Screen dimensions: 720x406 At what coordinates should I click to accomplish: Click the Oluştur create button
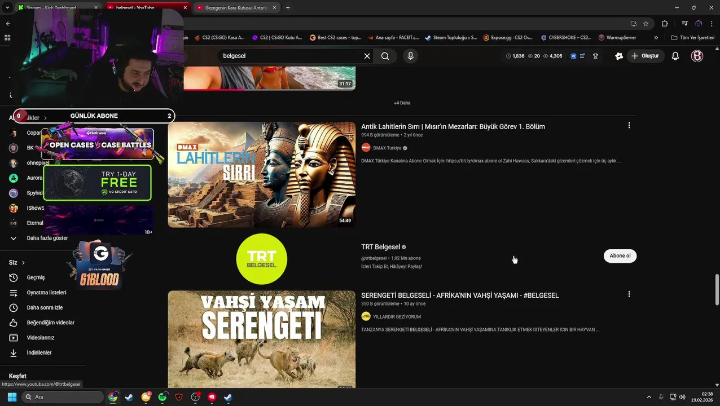(645, 56)
